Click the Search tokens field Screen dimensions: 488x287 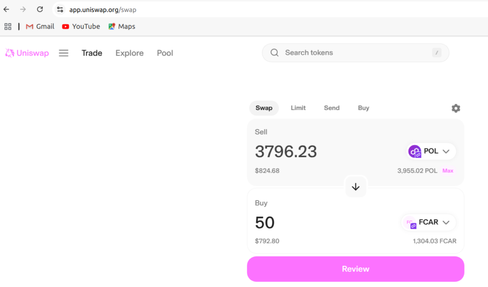(x=356, y=53)
